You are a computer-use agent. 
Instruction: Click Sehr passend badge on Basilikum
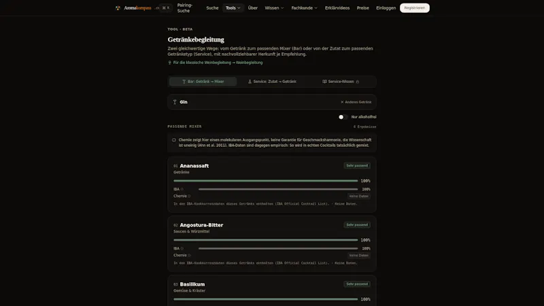pos(357,284)
